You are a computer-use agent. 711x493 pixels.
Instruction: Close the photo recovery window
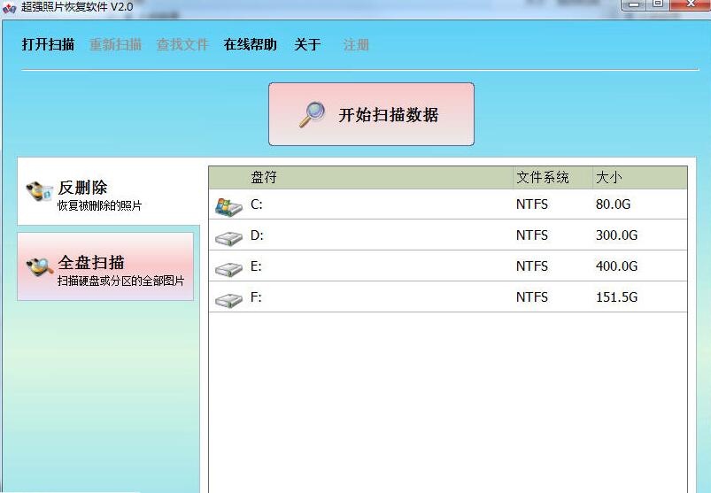tap(690, 4)
